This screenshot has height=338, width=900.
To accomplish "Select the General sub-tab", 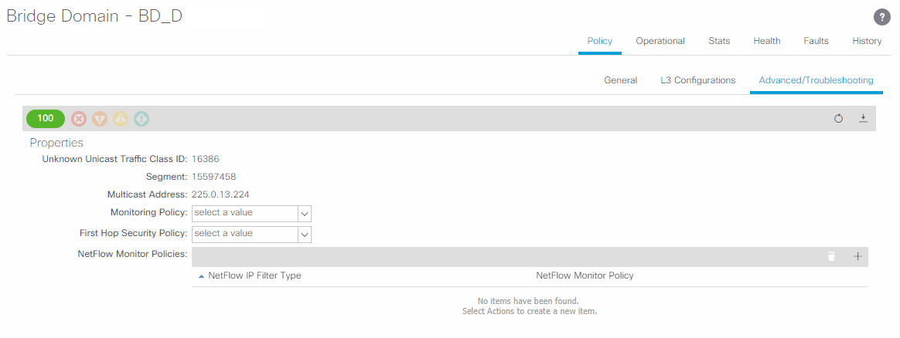I will click(x=620, y=80).
